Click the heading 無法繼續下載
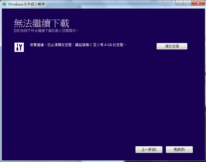Screen dimensions: 206x162 (x=41, y=23)
